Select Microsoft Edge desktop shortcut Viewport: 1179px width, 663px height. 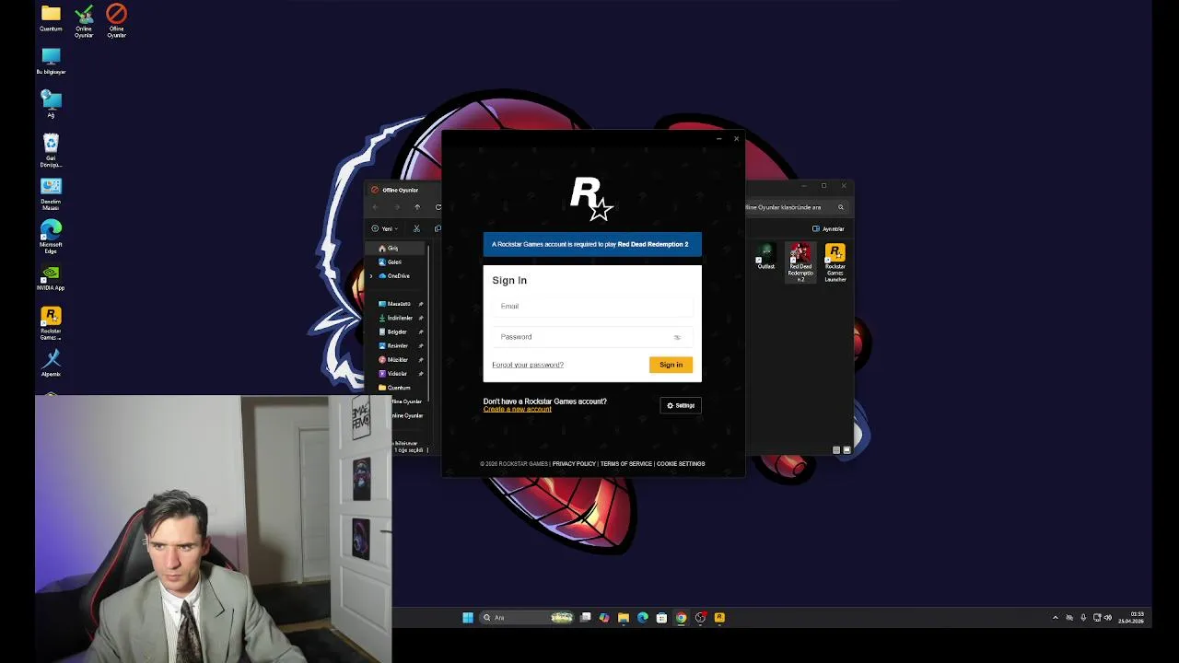[51, 237]
